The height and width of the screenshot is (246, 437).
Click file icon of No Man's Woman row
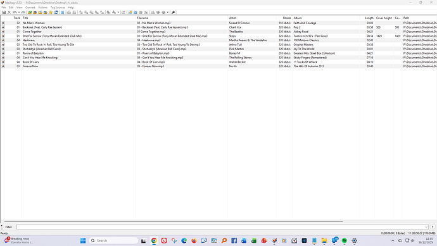pos(3,23)
